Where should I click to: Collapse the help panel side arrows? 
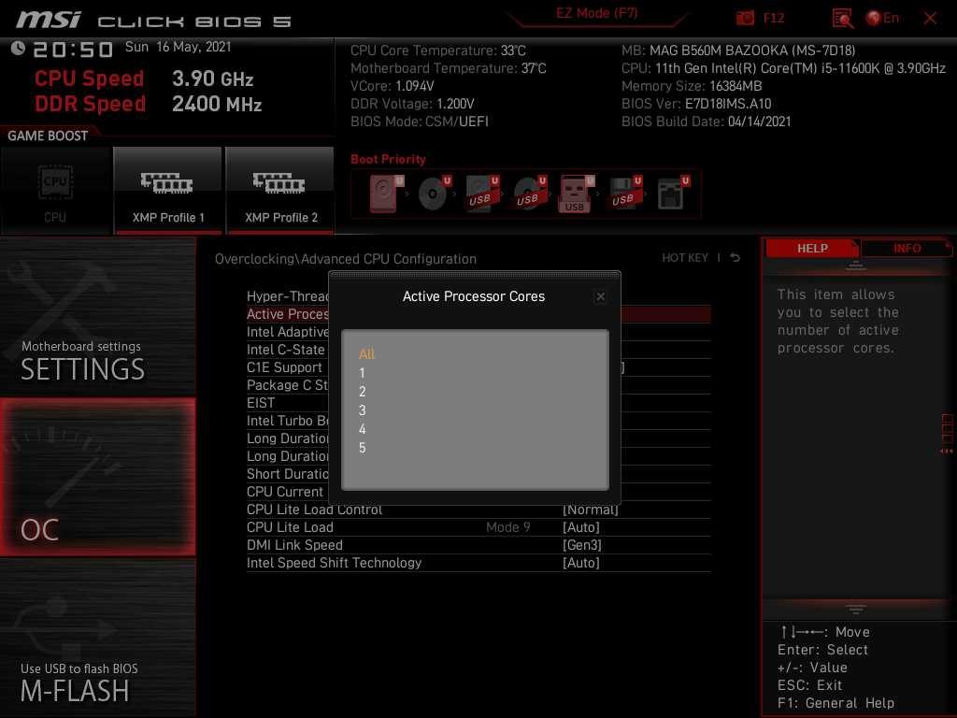(947, 452)
